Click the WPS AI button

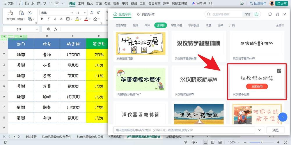(x=199, y=3)
